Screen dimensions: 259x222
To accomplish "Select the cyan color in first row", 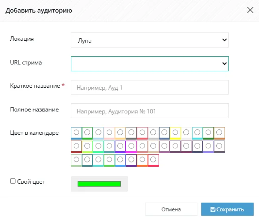I will pos(197,132).
